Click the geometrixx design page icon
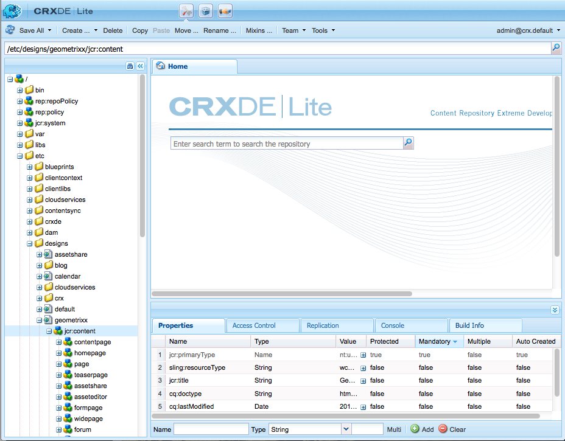This screenshot has height=441, width=565. 48,320
